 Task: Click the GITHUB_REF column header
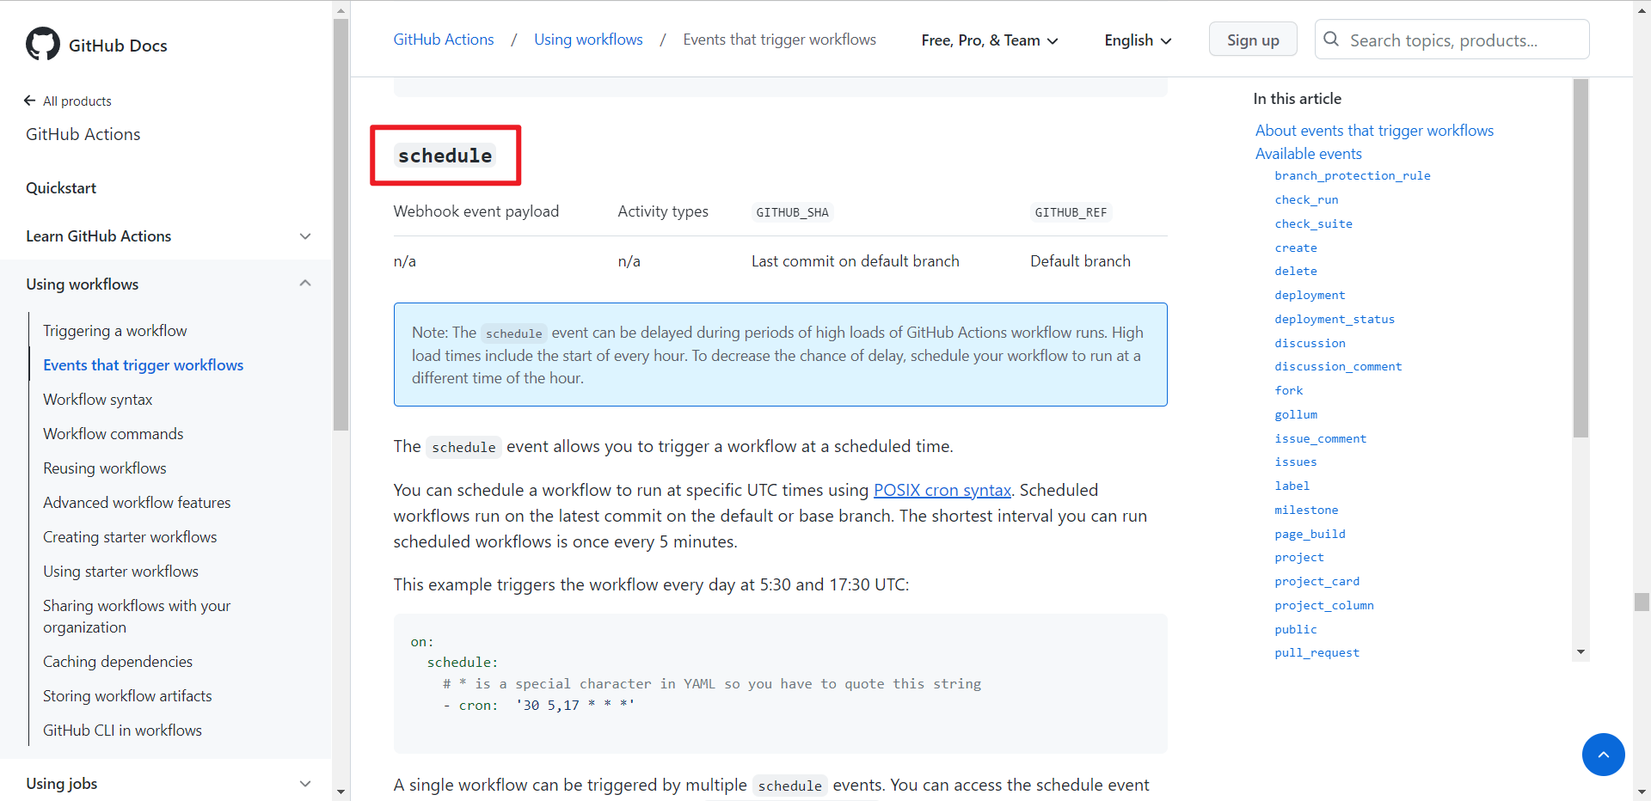(x=1071, y=212)
